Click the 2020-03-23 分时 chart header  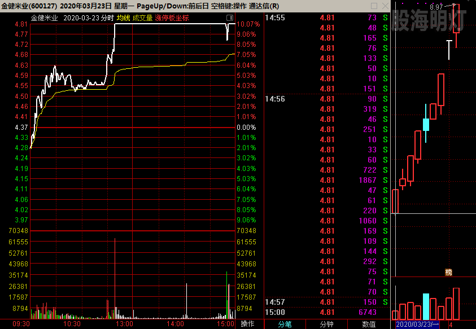point(88,18)
